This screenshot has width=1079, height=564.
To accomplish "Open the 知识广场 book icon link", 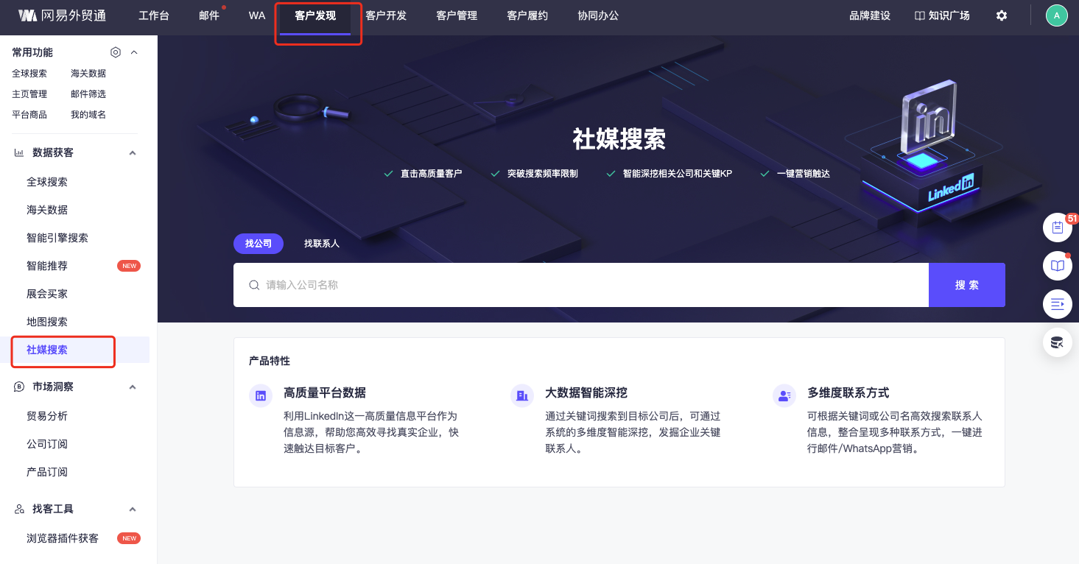I will 942,15.
